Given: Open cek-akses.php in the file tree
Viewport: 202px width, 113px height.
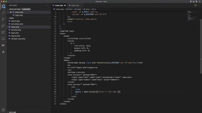Looking at the screenshot, I should click(x=17, y=24).
